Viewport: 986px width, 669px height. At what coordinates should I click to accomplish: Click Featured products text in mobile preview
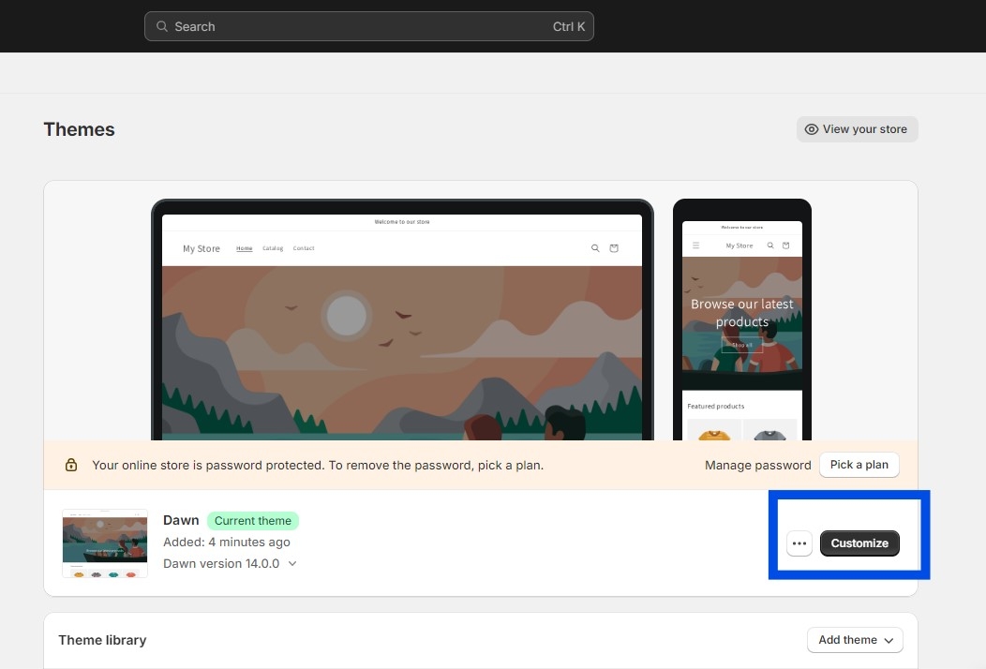pos(716,407)
